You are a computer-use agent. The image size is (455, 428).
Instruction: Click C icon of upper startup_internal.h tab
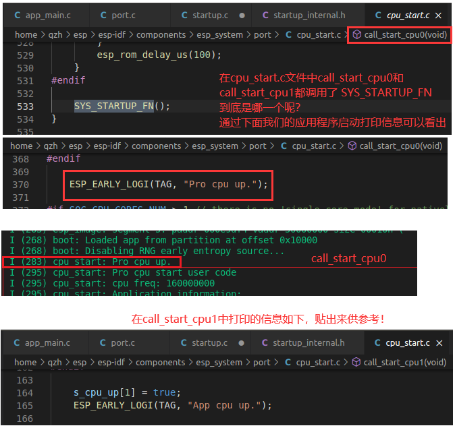click(265, 15)
